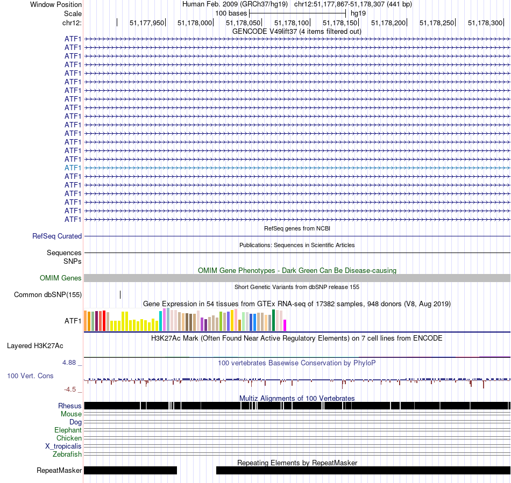Click the ATF1 label beside GTEx expression bars
This screenshot has height=483, width=511.
click(73, 321)
